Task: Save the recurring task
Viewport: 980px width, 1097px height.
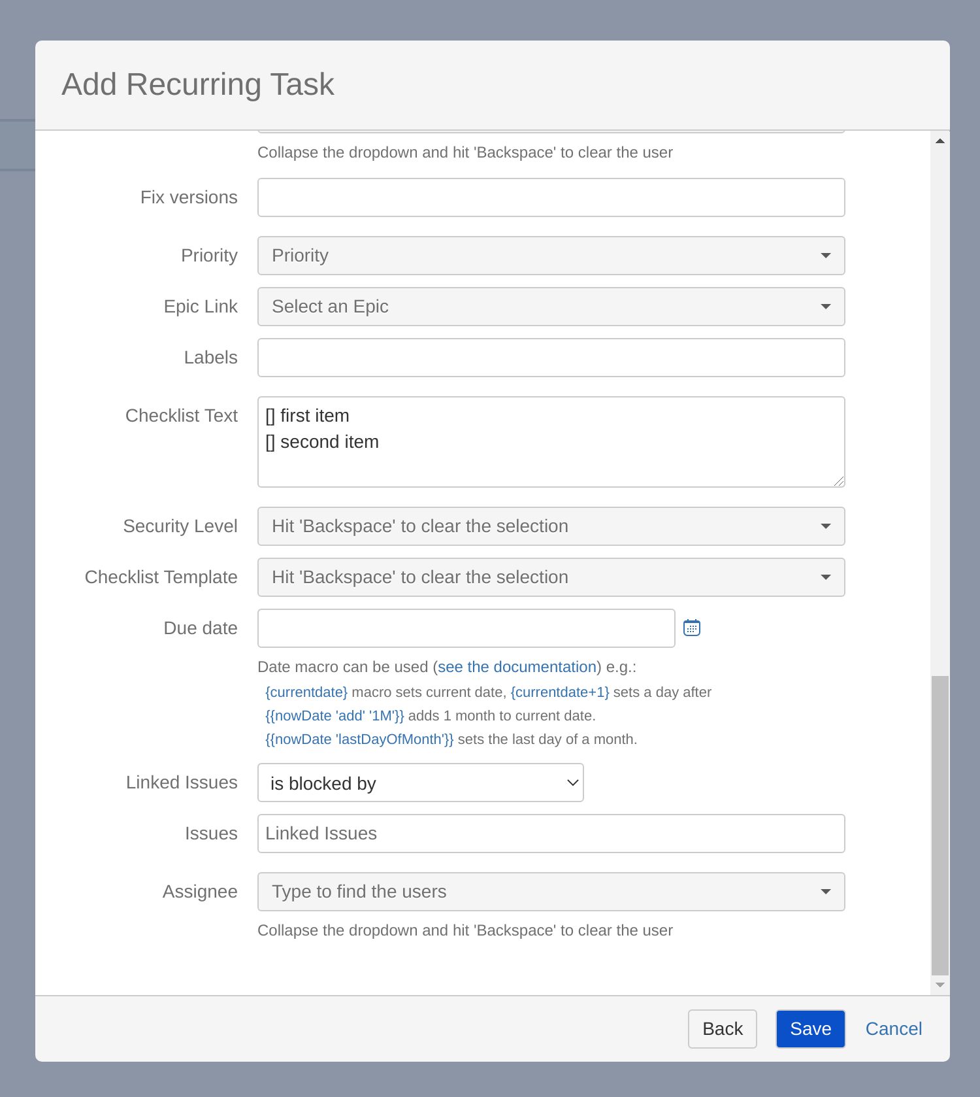Action: pyautogui.click(x=810, y=1029)
